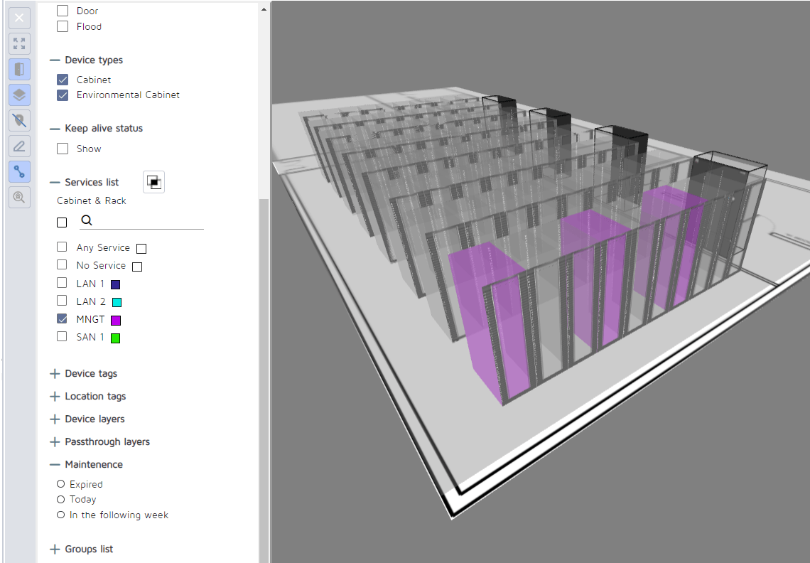Click the overlap icon beside Services list

pyautogui.click(x=153, y=182)
